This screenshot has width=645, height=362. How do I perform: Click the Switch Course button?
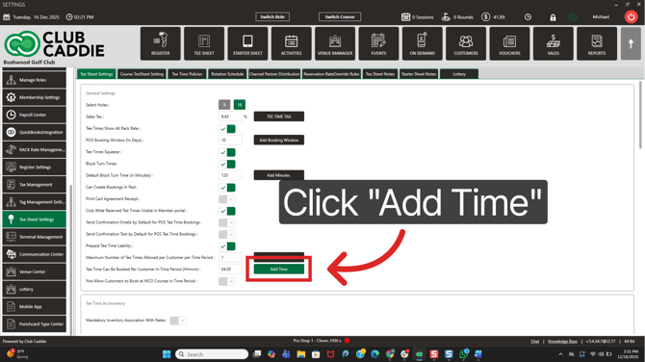coord(340,17)
